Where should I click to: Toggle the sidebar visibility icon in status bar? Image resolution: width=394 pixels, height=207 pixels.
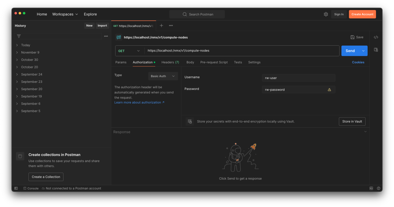(x=16, y=188)
